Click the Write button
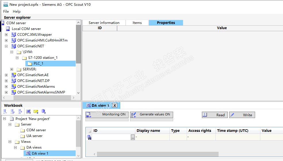 242,115
